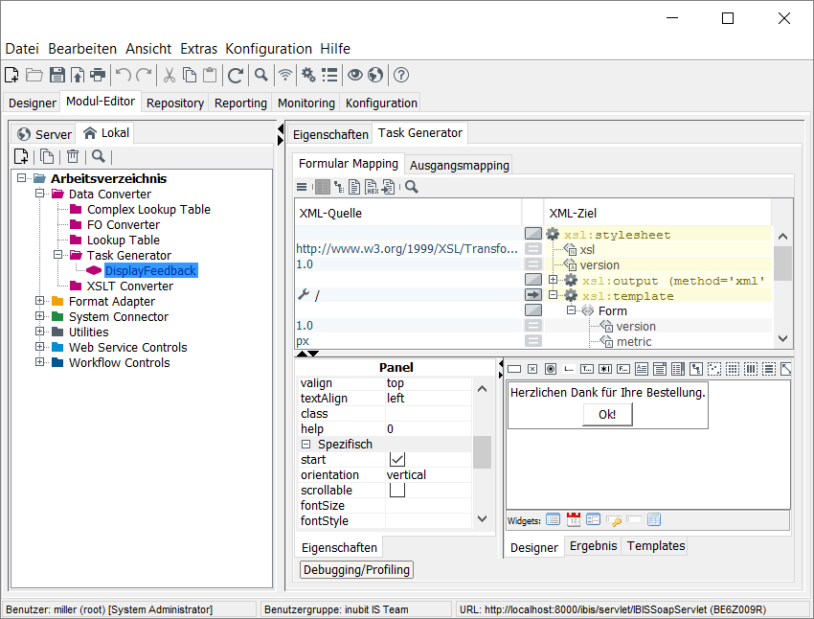The image size is (814, 619).
Task: Click the Debugging/Profiling button
Action: pyautogui.click(x=356, y=569)
